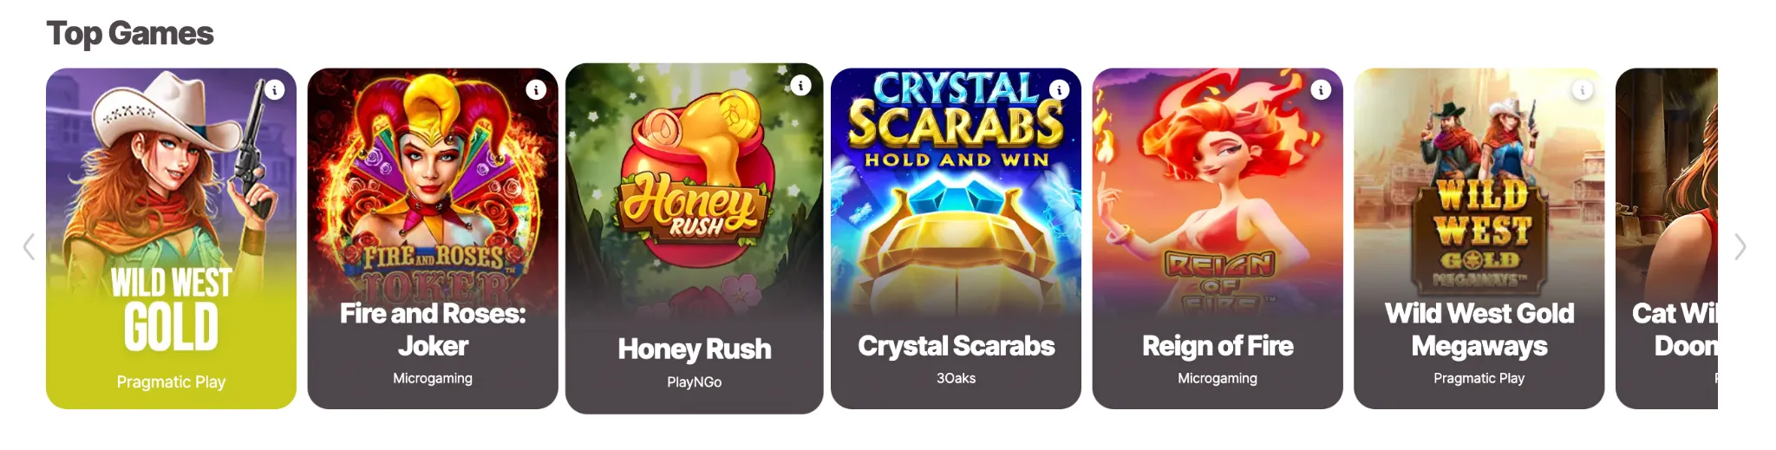
Task: Show info for Reign of Fire game
Action: tap(1320, 89)
